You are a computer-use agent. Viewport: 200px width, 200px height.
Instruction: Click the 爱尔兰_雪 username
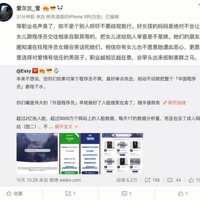click(x=28, y=8)
